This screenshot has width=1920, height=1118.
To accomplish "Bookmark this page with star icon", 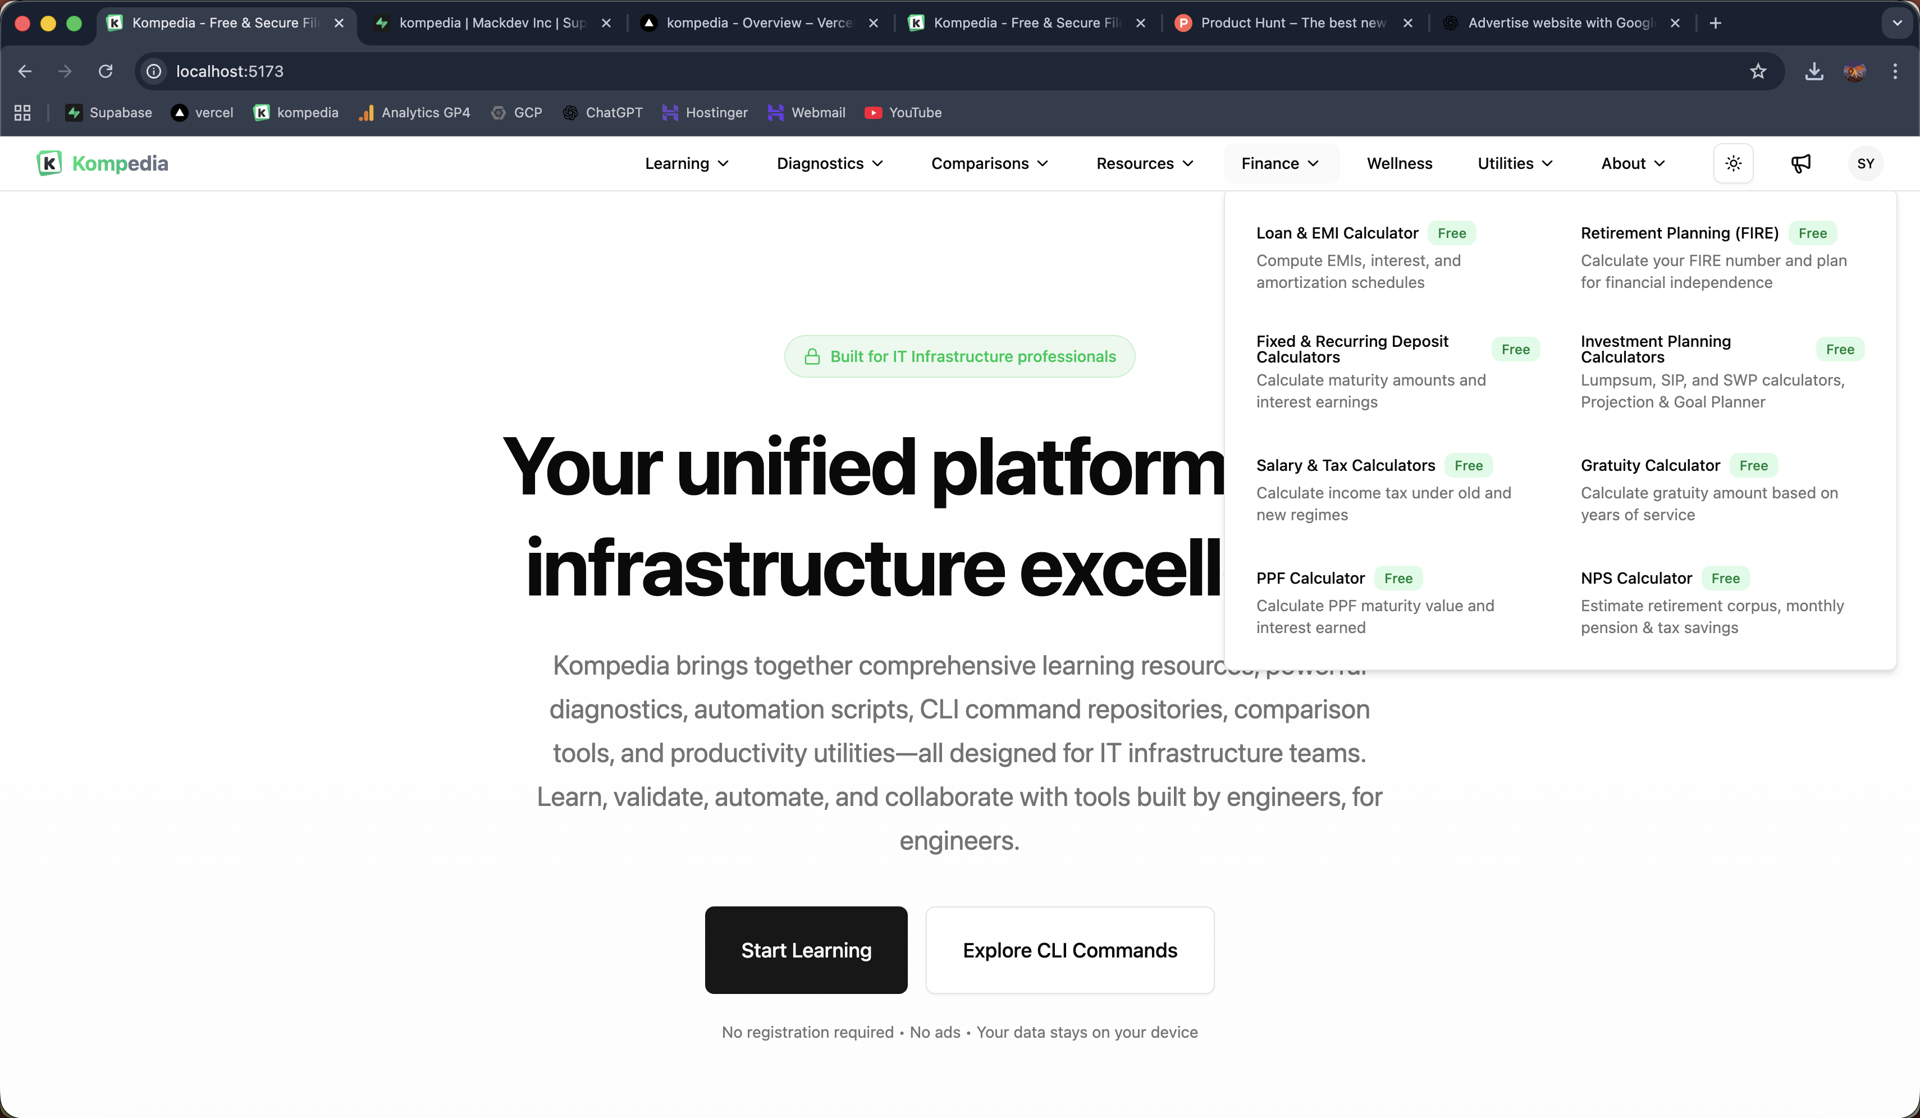I will (x=1758, y=72).
